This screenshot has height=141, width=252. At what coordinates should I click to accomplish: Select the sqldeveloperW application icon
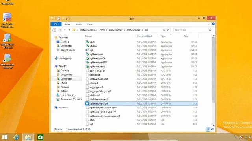pos(87,67)
